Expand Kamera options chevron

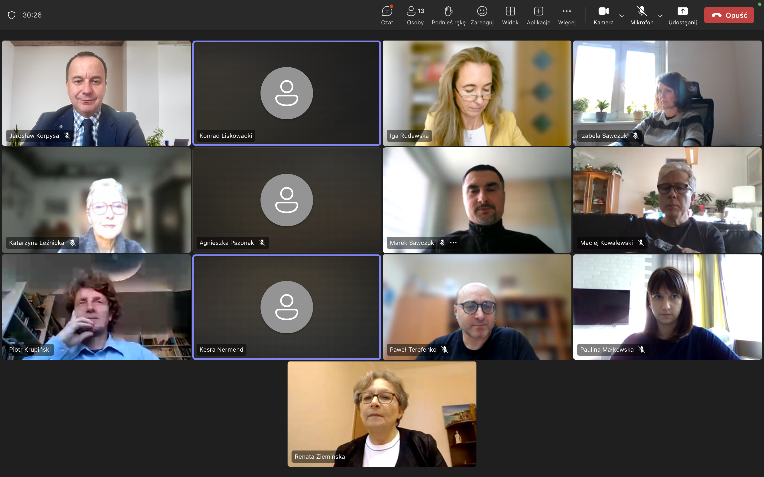pyautogui.click(x=622, y=15)
